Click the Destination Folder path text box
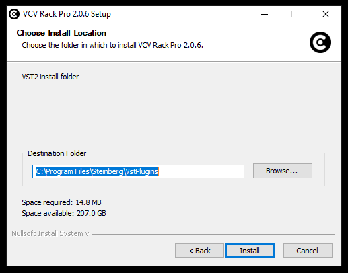The width and height of the screenshot is (348, 273). (138, 171)
